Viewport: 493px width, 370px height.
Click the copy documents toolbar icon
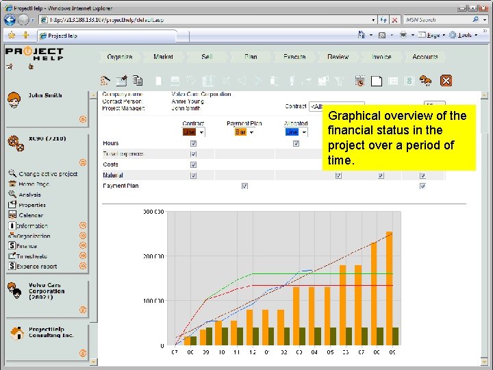point(138,81)
